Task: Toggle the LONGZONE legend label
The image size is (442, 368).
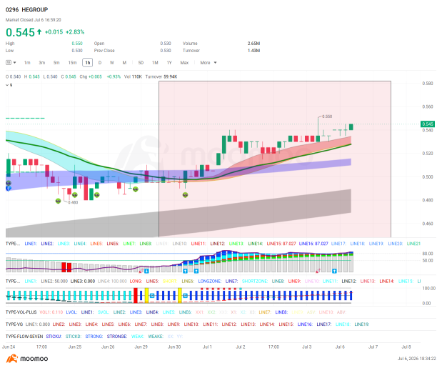Action: tap(209, 281)
